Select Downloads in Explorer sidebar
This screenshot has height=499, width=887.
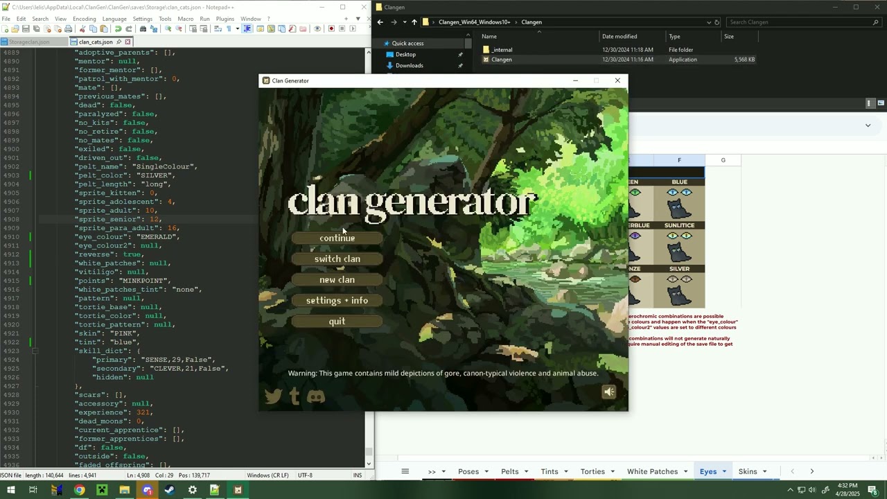point(409,65)
